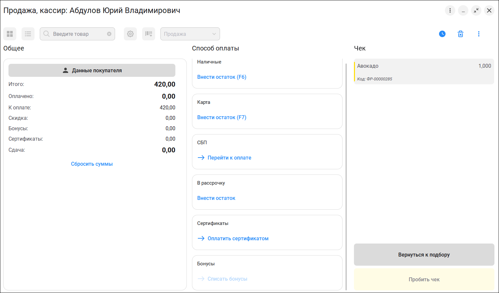Click Вернуться к подбору button
The height and width of the screenshot is (293, 499).
tap(424, 255)
